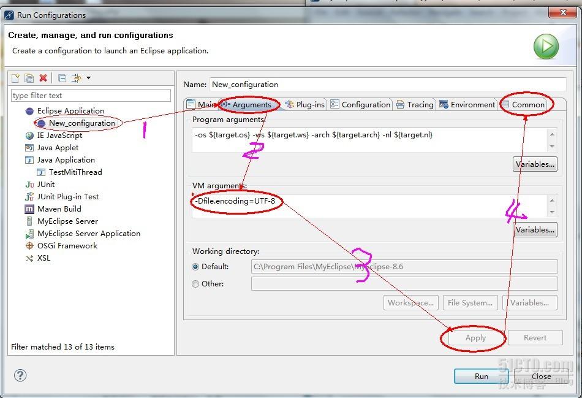
Task: Click the Workspace... button
Action: point(411,303)
